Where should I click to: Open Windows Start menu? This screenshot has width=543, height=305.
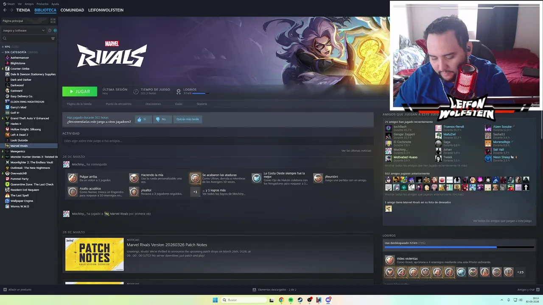pos(215,300)
